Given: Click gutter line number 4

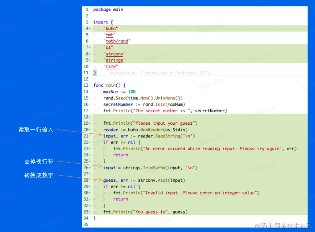Looking at the screenshot, I should point(87,29).
